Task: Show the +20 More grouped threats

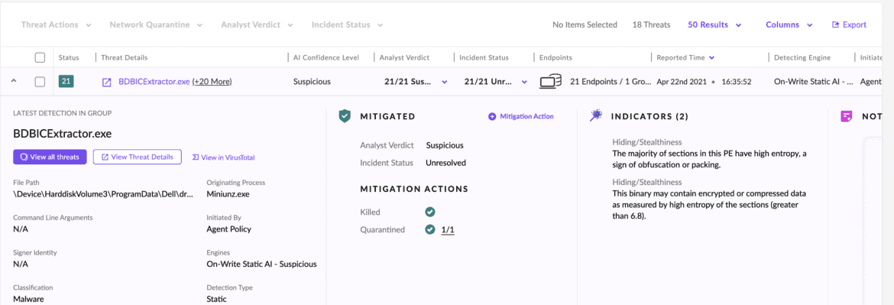Action: point(212,82)
